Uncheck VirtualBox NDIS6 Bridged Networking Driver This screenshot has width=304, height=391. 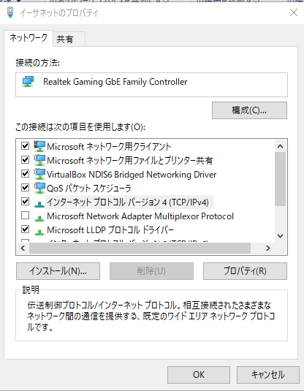tap(25, 173)
